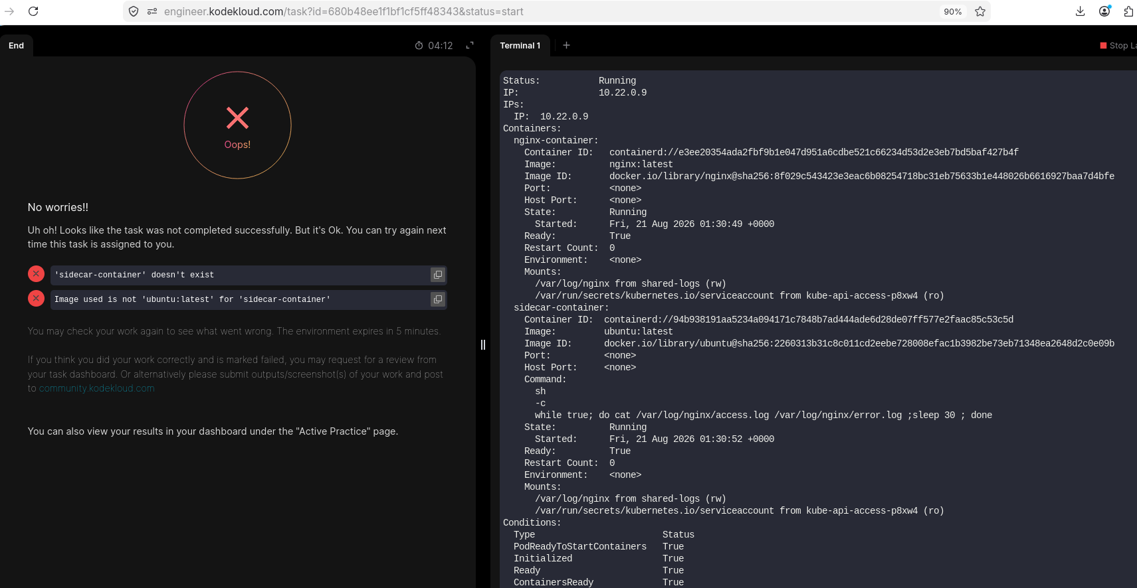Add a new terminal tab with the plus icon

(x=566, y=45)
